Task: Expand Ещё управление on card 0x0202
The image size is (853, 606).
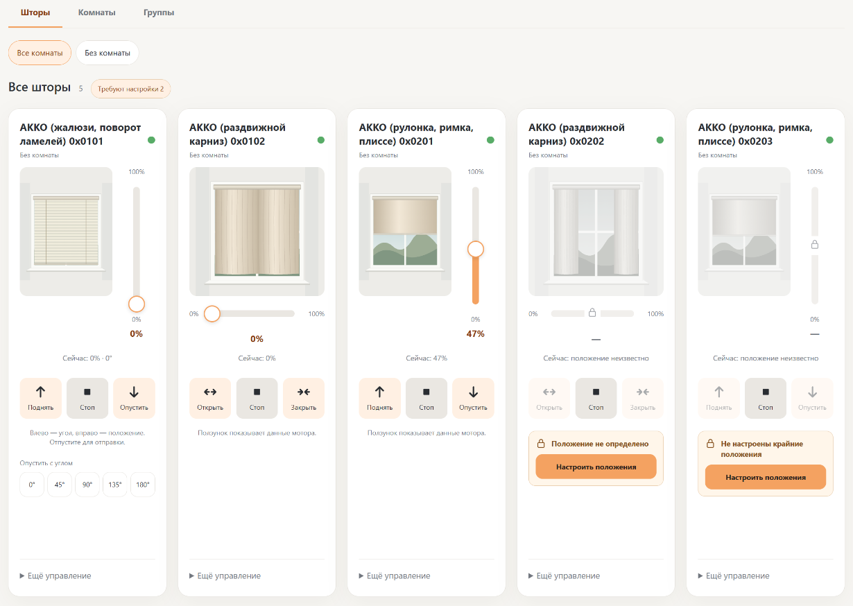Action: pyautogui.click(x=564, y=575)
